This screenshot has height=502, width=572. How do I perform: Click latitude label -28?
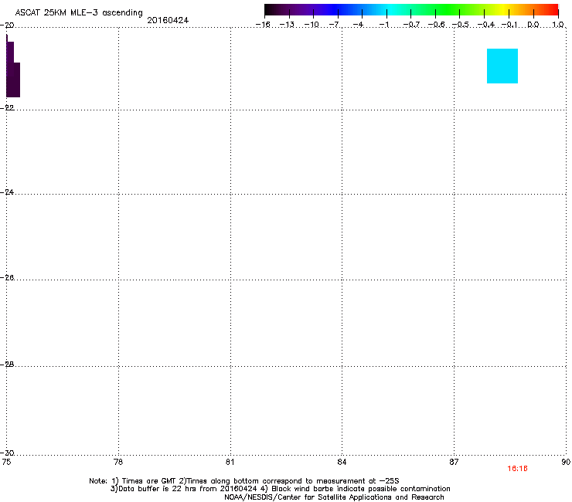pyautogui.click(x=7, y=365)
